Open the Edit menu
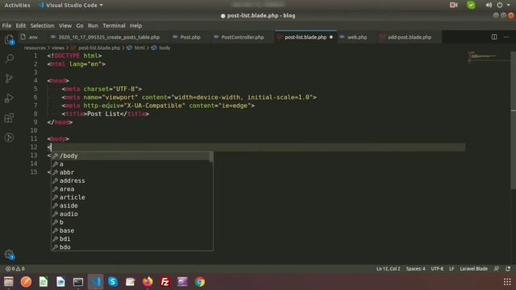The height and width of the screenshot is (290, 516). point(20,26)
